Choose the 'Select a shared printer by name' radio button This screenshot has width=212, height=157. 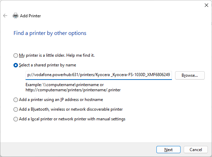16,65
